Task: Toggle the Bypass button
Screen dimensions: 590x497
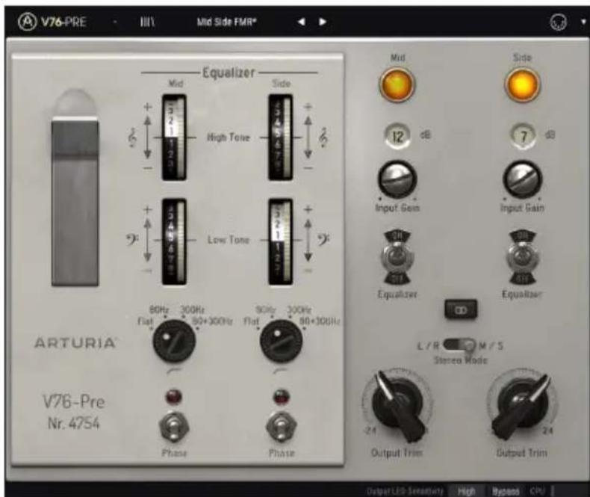Action: click(506, 491)
